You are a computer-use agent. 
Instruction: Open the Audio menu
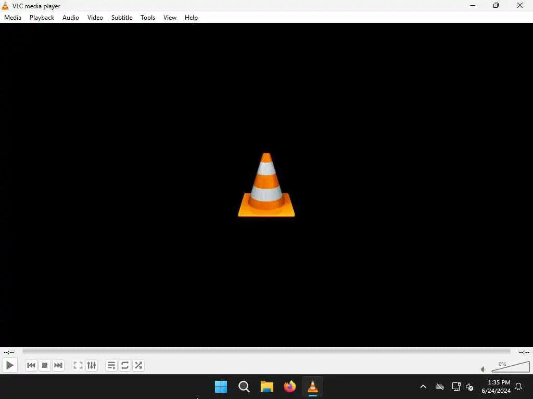pos(71,18)
